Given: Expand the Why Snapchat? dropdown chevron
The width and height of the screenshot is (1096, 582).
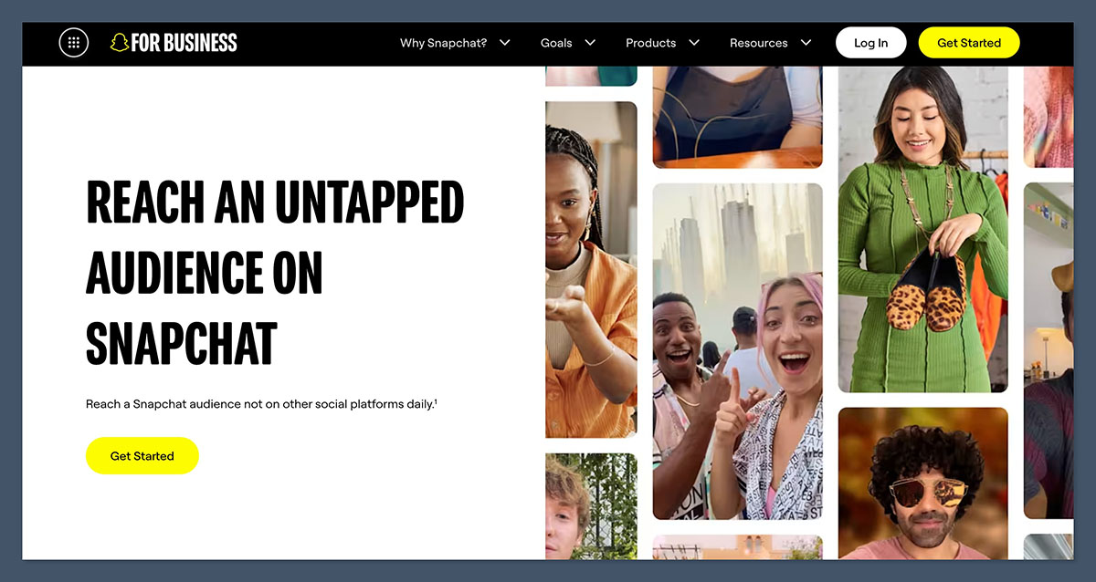Looking at the screenshot, I should (x=503, y=42).
